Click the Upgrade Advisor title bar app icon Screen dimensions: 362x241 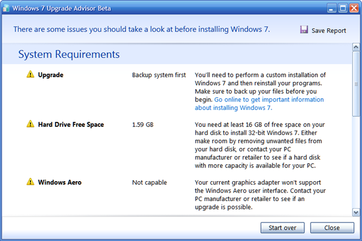pyautogui.click(x=6, y=8)
